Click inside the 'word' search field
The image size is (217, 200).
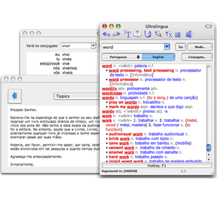tap(133, 47)
